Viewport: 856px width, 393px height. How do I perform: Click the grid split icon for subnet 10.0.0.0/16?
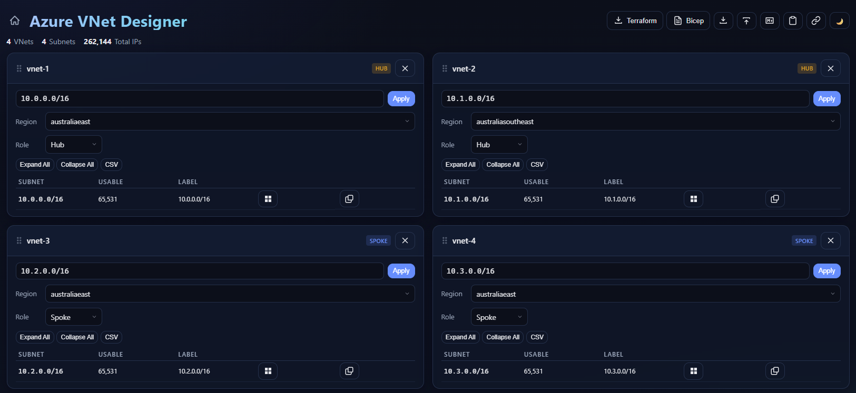point(268,199)
